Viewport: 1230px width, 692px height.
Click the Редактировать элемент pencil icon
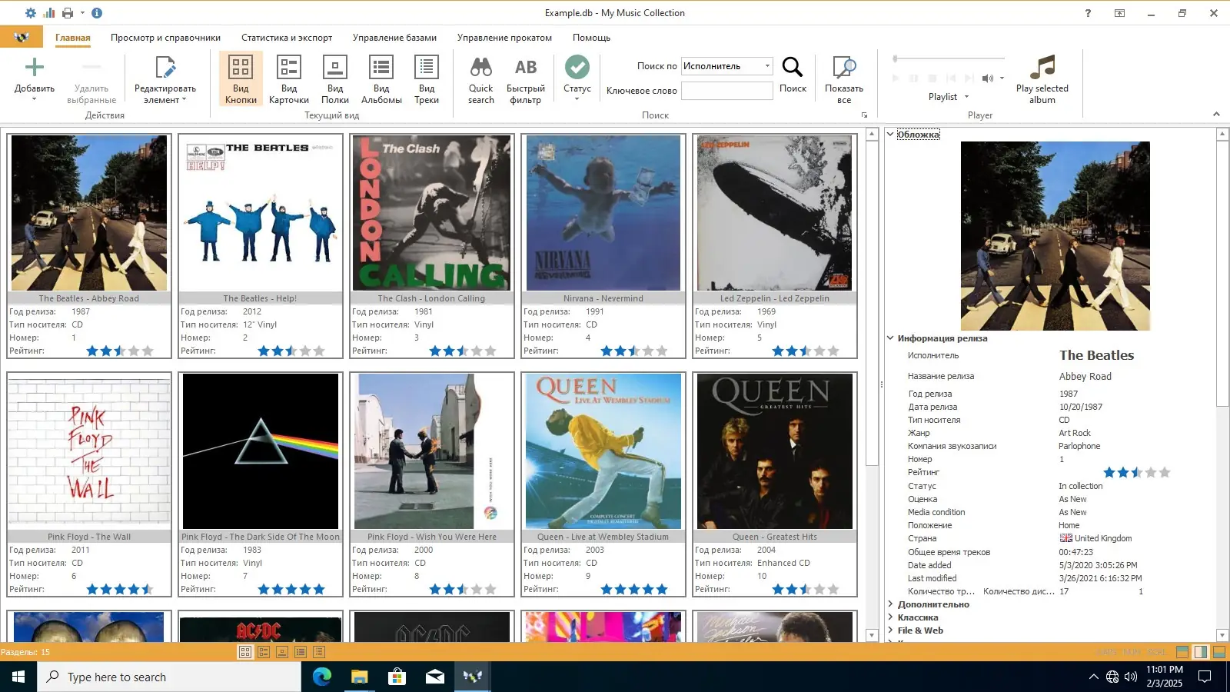pyautogui.click(x=165, y=68)
